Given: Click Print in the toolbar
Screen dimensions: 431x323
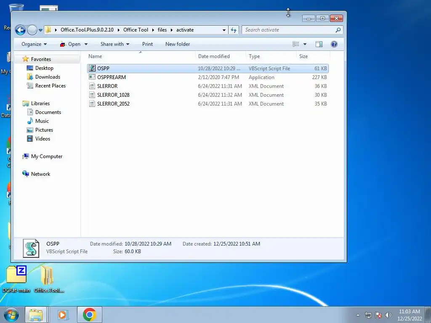Looking at the screenshot, I should [x=147, y=44].
